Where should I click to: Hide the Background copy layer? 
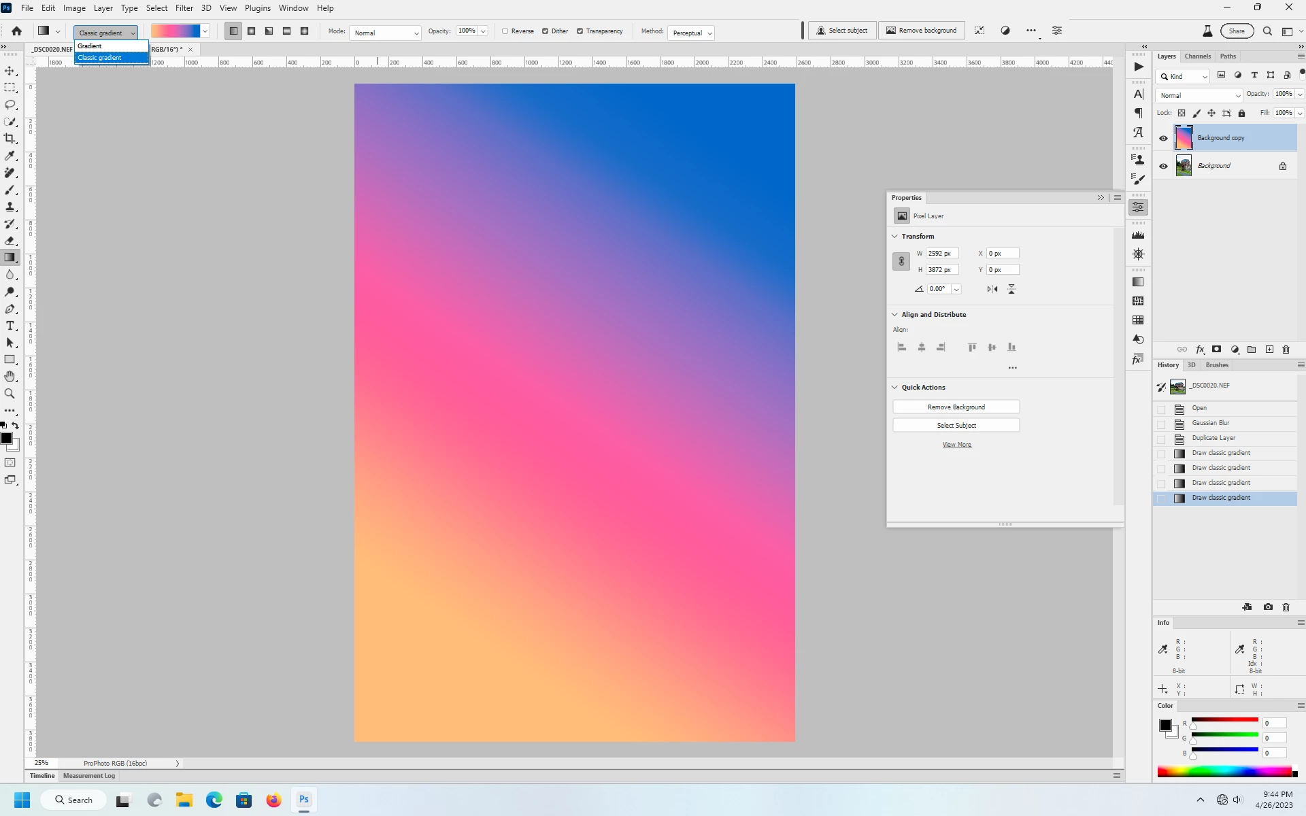1163,138
